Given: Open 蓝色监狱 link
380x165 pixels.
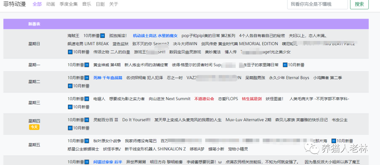Looking at the screenshot, I should tap(120, 44).
